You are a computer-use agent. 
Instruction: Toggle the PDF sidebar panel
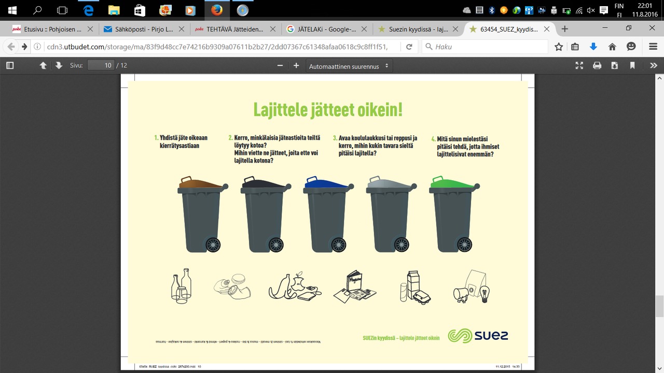[10, 66]
